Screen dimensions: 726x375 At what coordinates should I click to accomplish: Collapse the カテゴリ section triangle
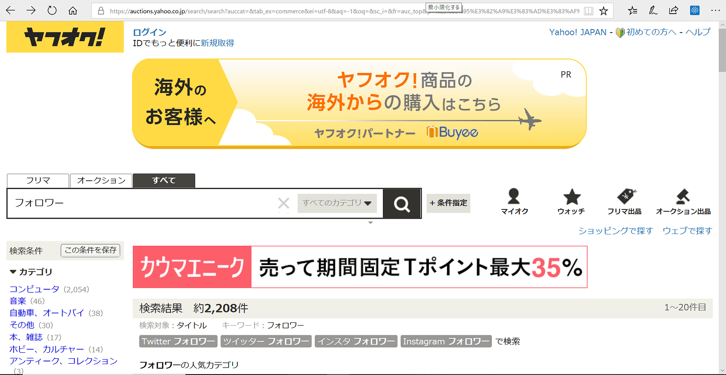click(x=13, y=272)
